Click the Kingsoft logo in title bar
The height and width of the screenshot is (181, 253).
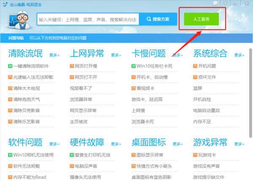click(5, 4)
